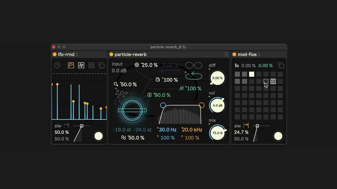This screenshot has width=337, height=189.
Task: Click the overlapping-squares copy icon in mod-floe
Action: (281, 65)
